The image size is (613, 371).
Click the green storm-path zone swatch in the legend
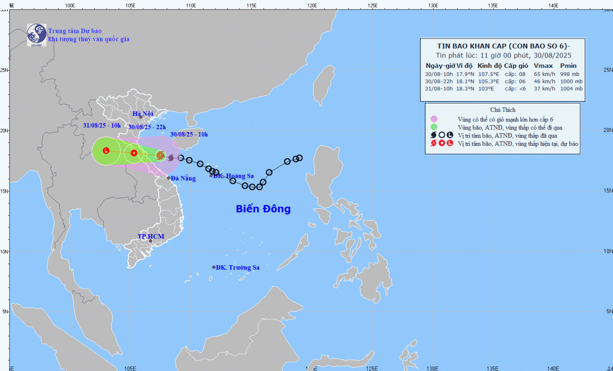click(434, 127)
